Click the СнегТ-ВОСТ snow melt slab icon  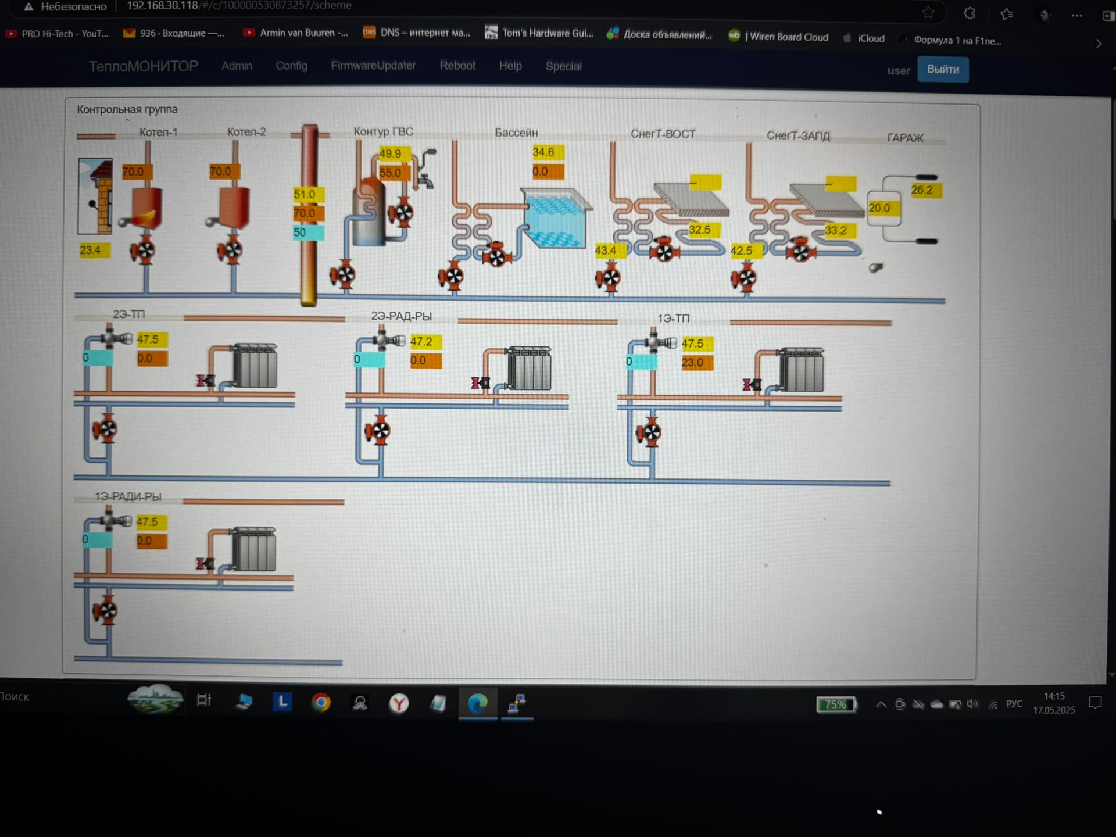click(691, 199)
